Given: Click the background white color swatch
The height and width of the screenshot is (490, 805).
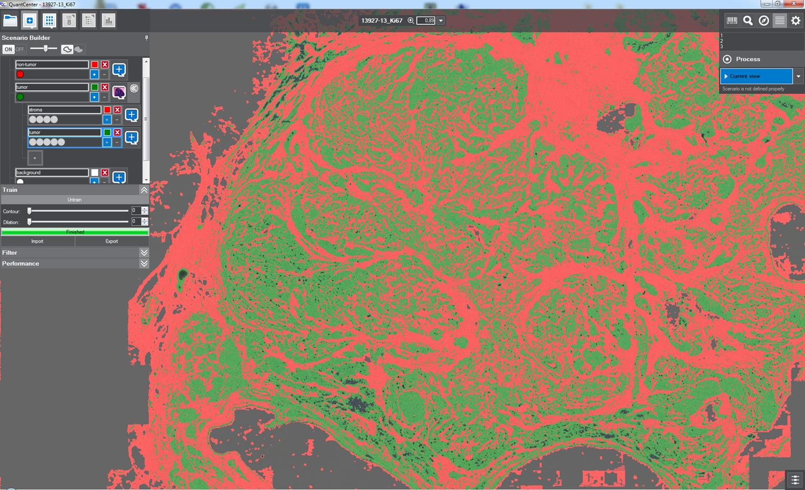Looking at the screenshot, I should [x=95, y=172].
